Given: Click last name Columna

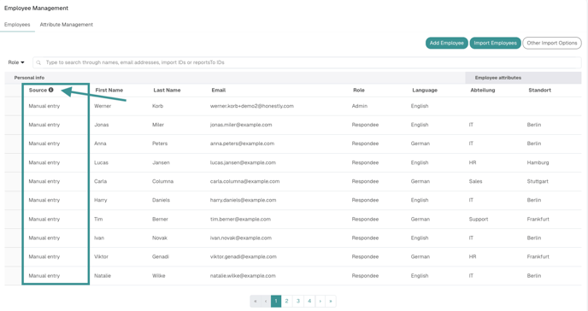Looking at the screenshot, I should pos(162,181).
